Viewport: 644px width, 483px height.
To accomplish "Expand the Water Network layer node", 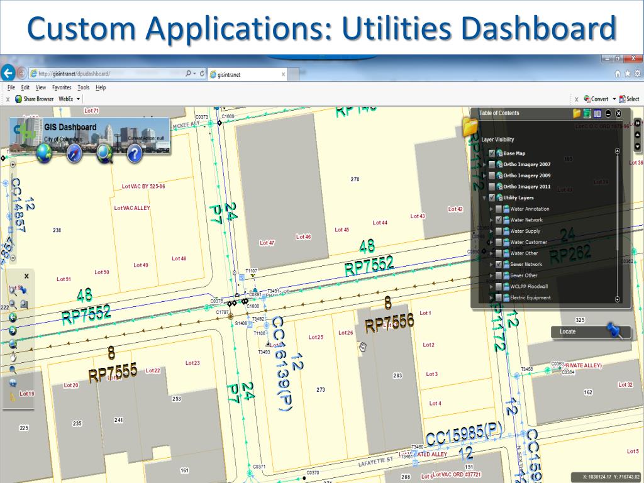I will coord(491,220).
